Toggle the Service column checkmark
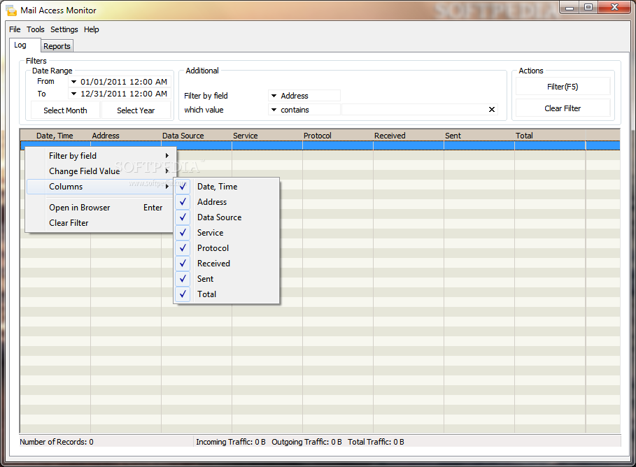 [183, 233]
